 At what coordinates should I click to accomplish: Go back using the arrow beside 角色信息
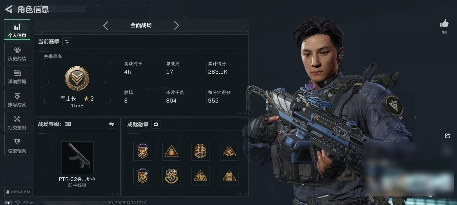pyautogui.click(x=9, y=9)
